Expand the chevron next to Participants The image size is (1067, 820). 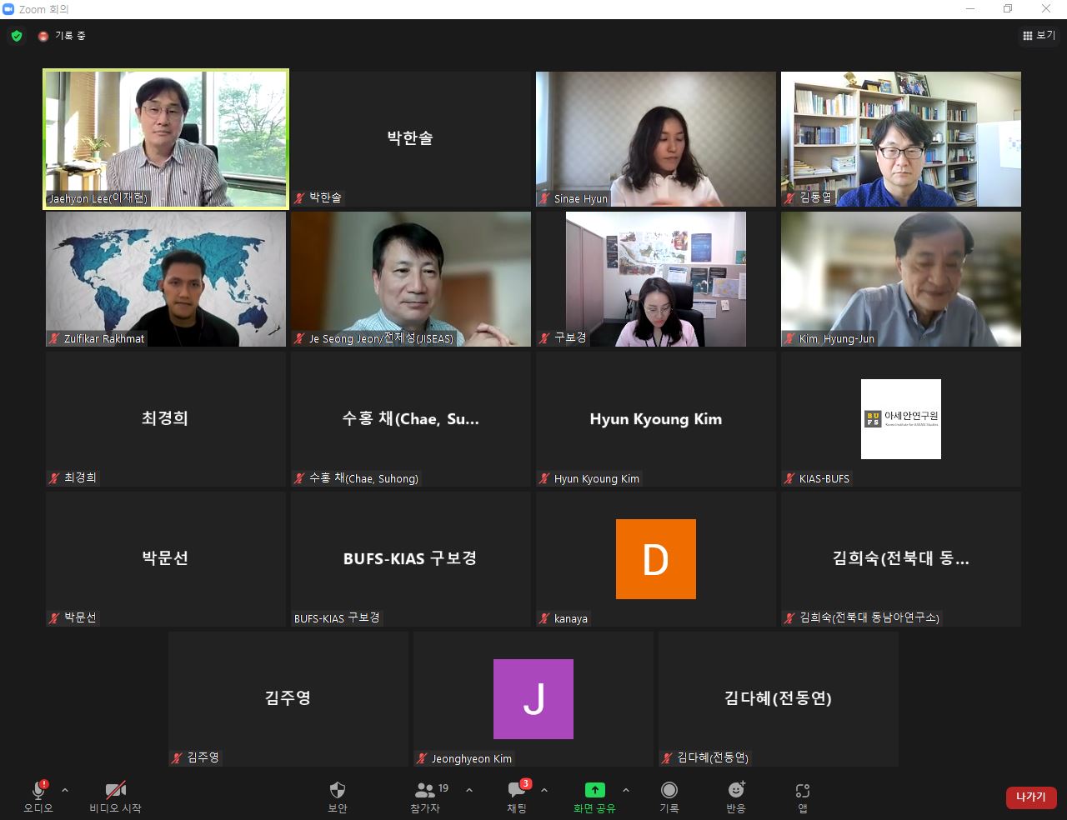pos(469,790)
